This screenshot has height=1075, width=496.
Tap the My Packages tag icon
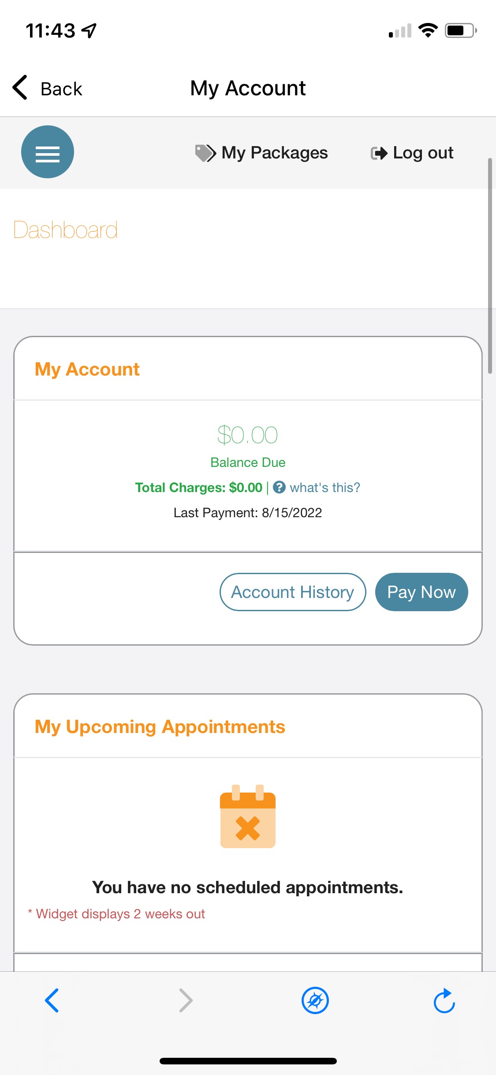205,153
